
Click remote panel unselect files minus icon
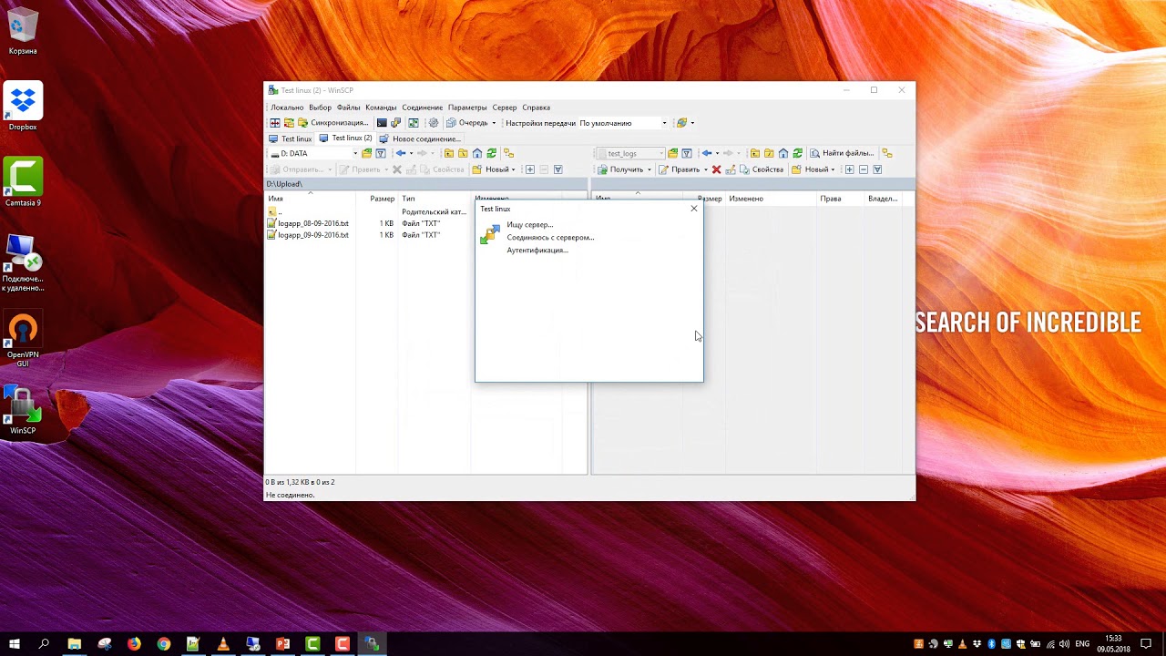tap(864, 169)
